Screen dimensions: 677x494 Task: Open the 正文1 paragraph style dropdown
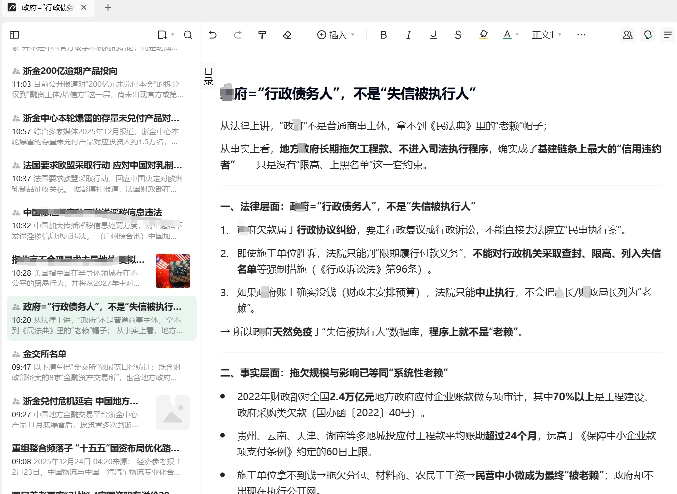tap(547, 35)
